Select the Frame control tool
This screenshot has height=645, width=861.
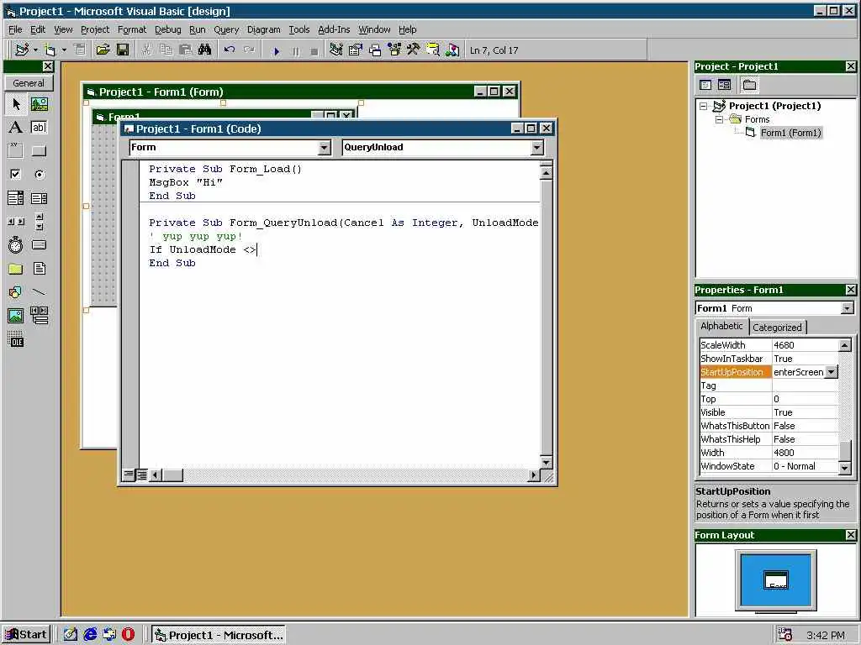point(16,151)
